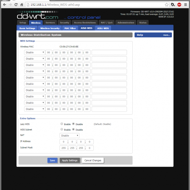Image resolution: width=190 pixels, height=190 pixels.
Task: Click the browser back arrow
Action: 4,5
